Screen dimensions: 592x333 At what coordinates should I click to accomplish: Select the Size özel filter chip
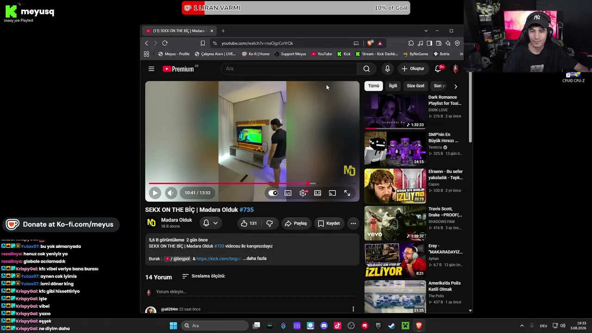(415, 86)
